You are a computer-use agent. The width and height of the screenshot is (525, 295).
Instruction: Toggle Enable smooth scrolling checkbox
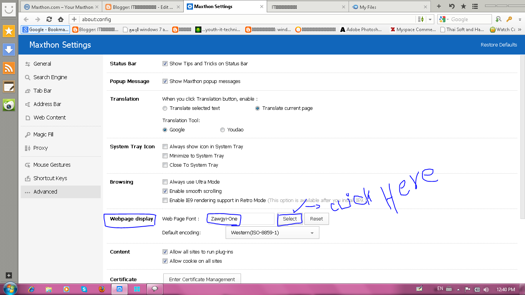[165, 191]
